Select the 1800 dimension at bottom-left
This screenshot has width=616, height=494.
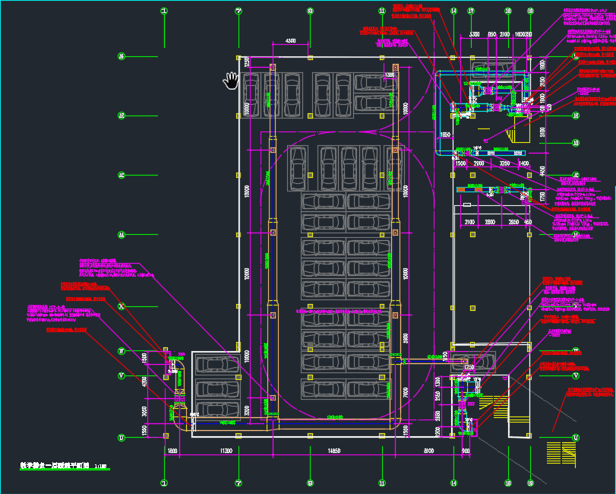[172, 451]
